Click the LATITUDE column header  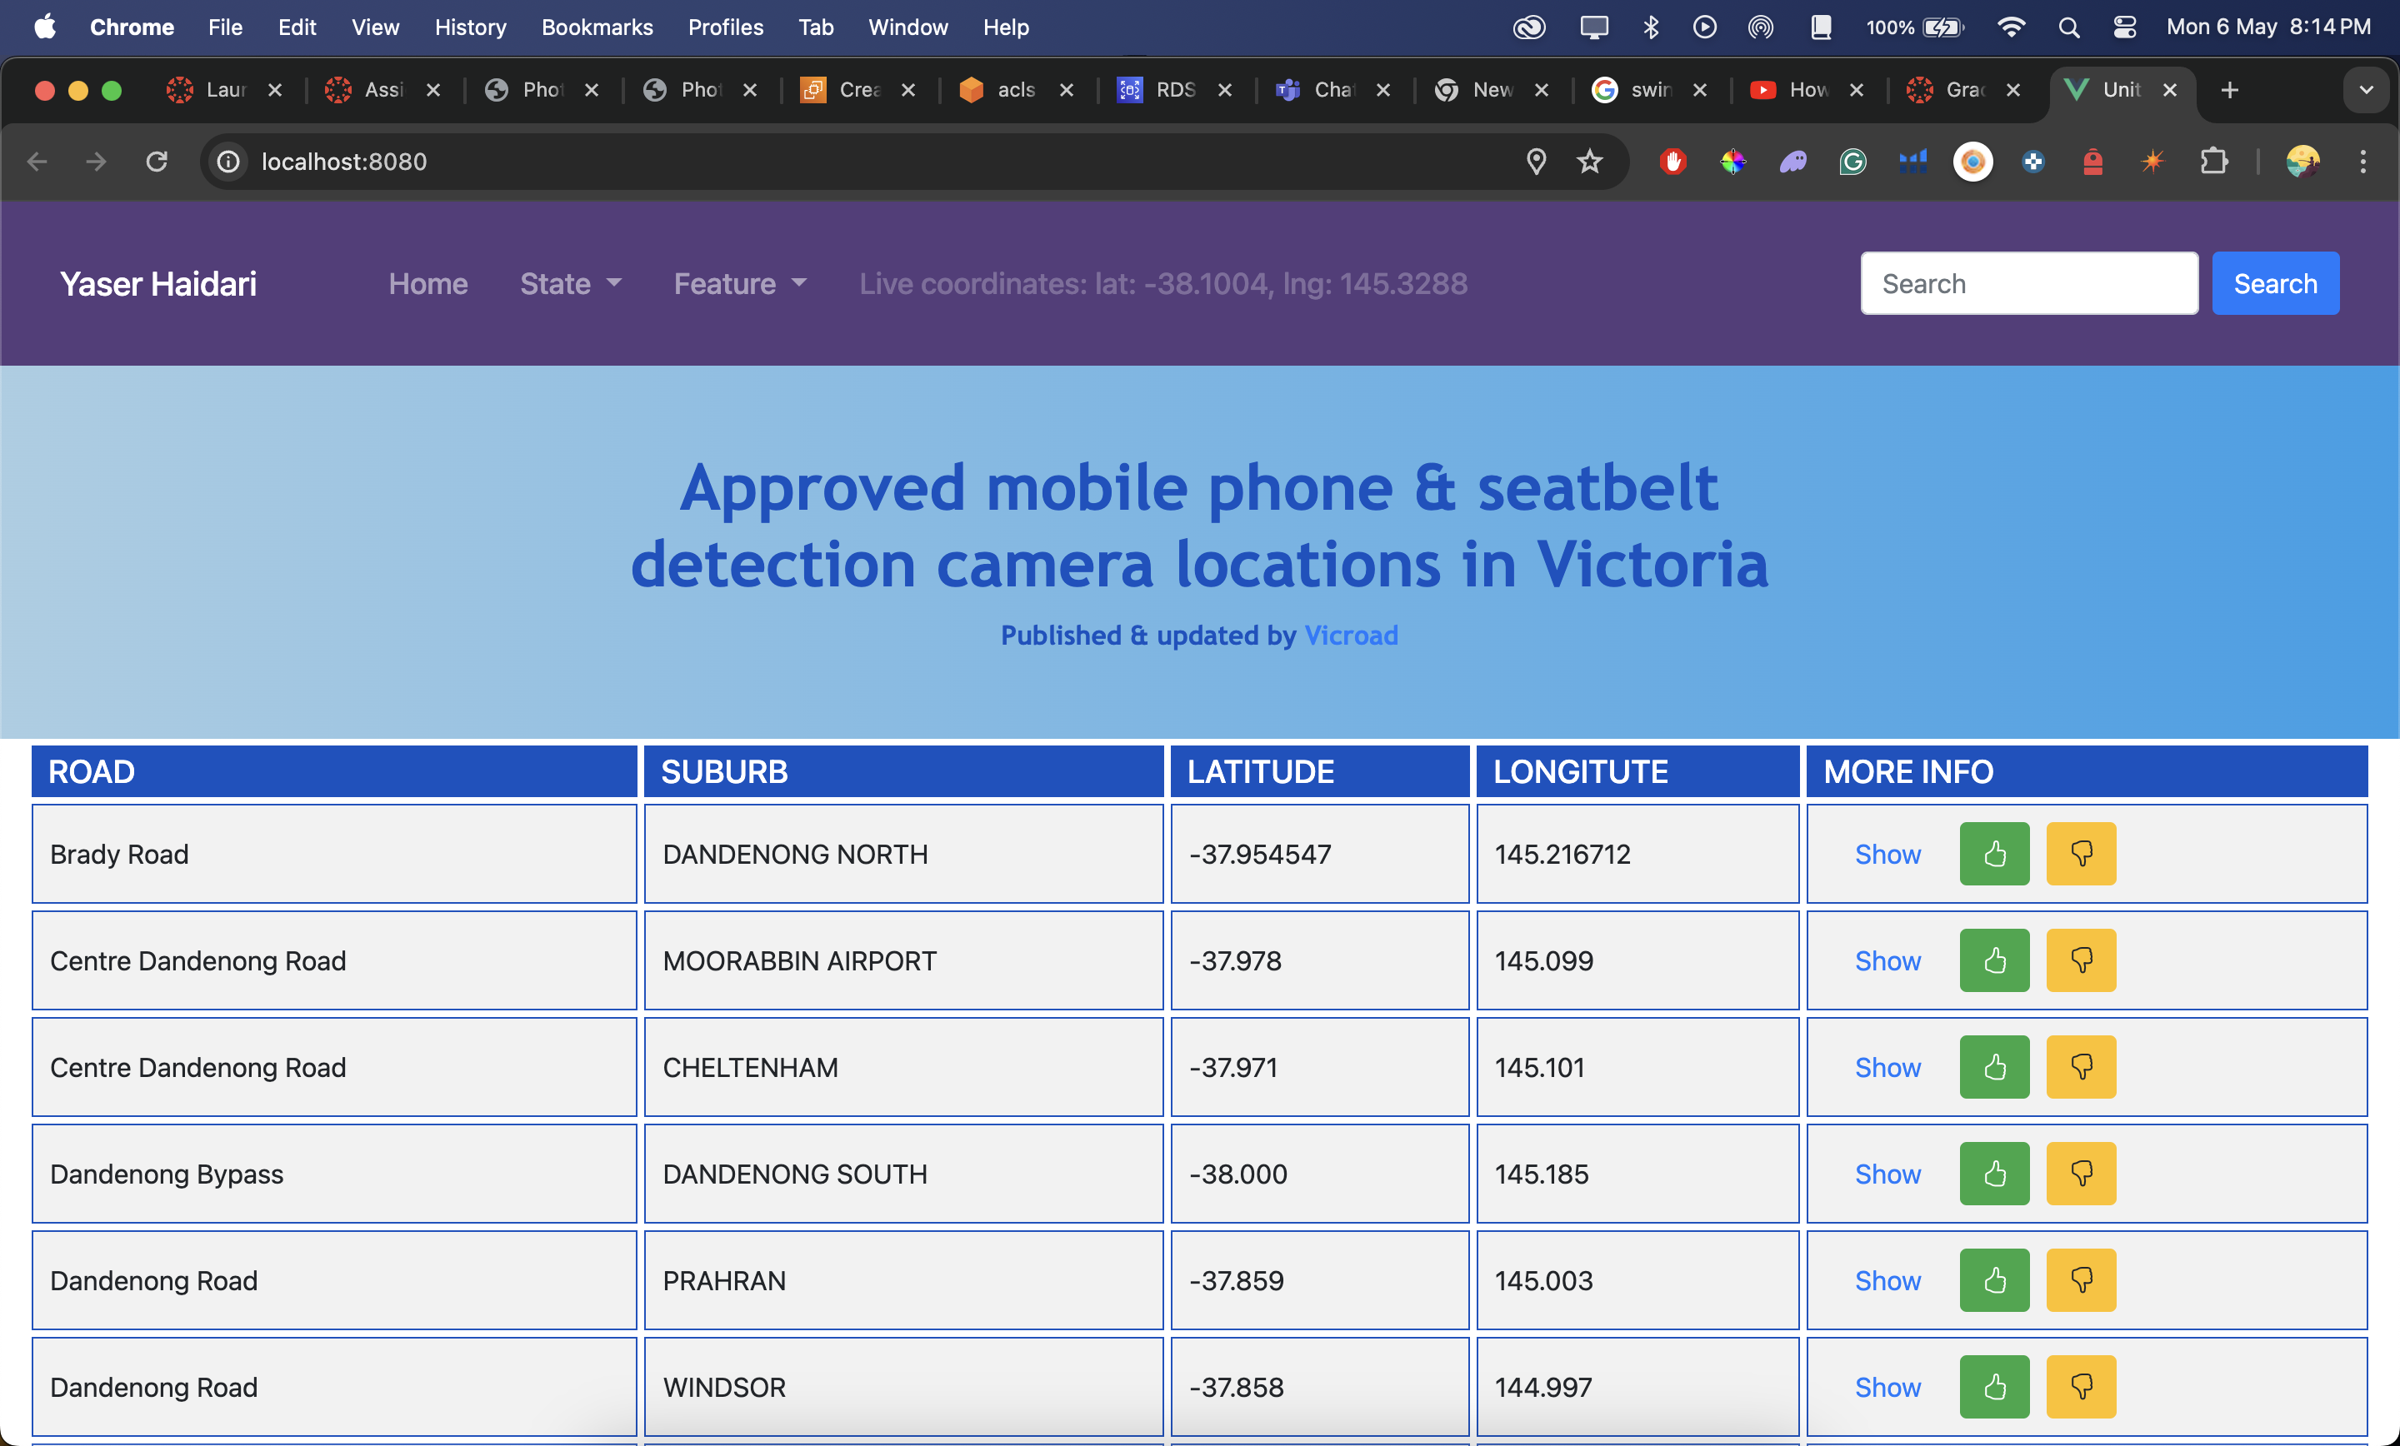click(x=1319, y=771)
